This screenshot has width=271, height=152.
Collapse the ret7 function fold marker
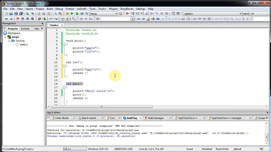coord(64,66)
